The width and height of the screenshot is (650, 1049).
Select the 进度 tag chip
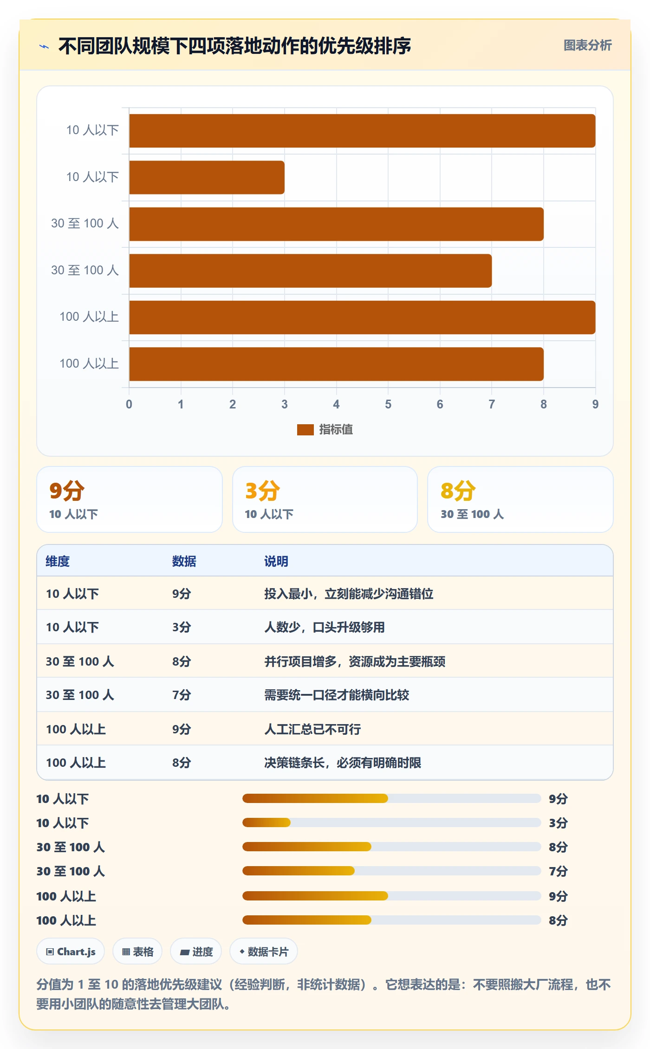tap(196, 952)
